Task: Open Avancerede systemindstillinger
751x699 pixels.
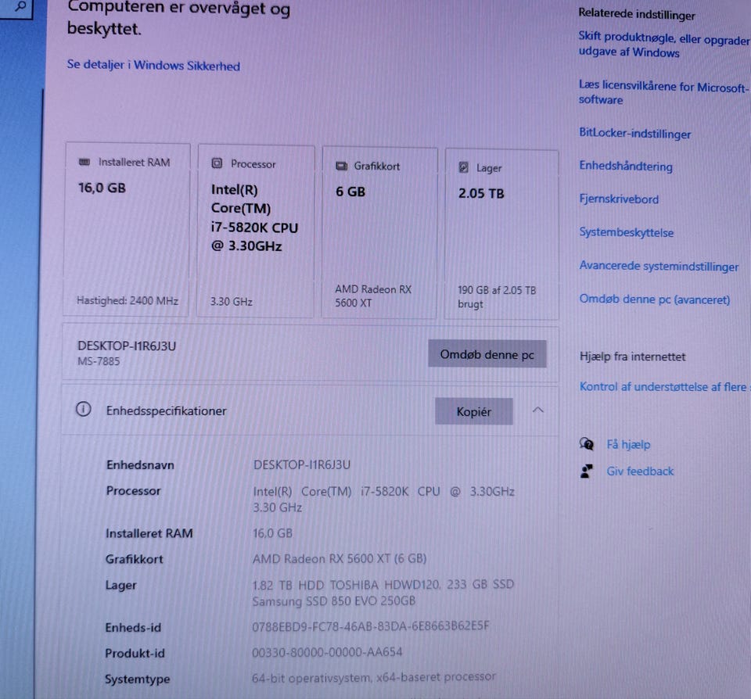Action: [659, 266]
